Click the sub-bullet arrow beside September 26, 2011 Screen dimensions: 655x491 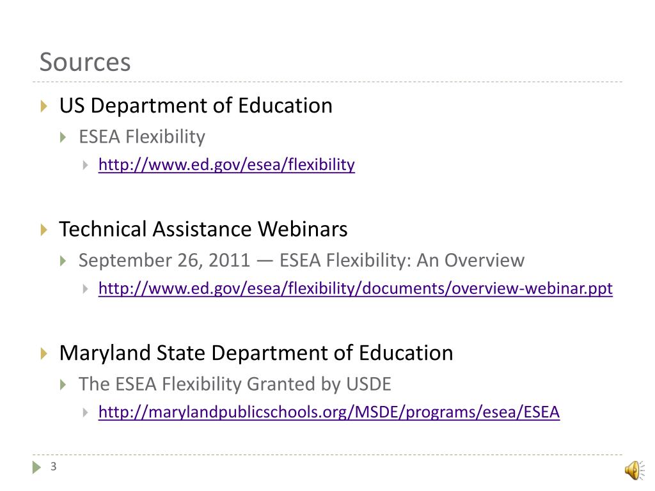click(x=63, y=261)
